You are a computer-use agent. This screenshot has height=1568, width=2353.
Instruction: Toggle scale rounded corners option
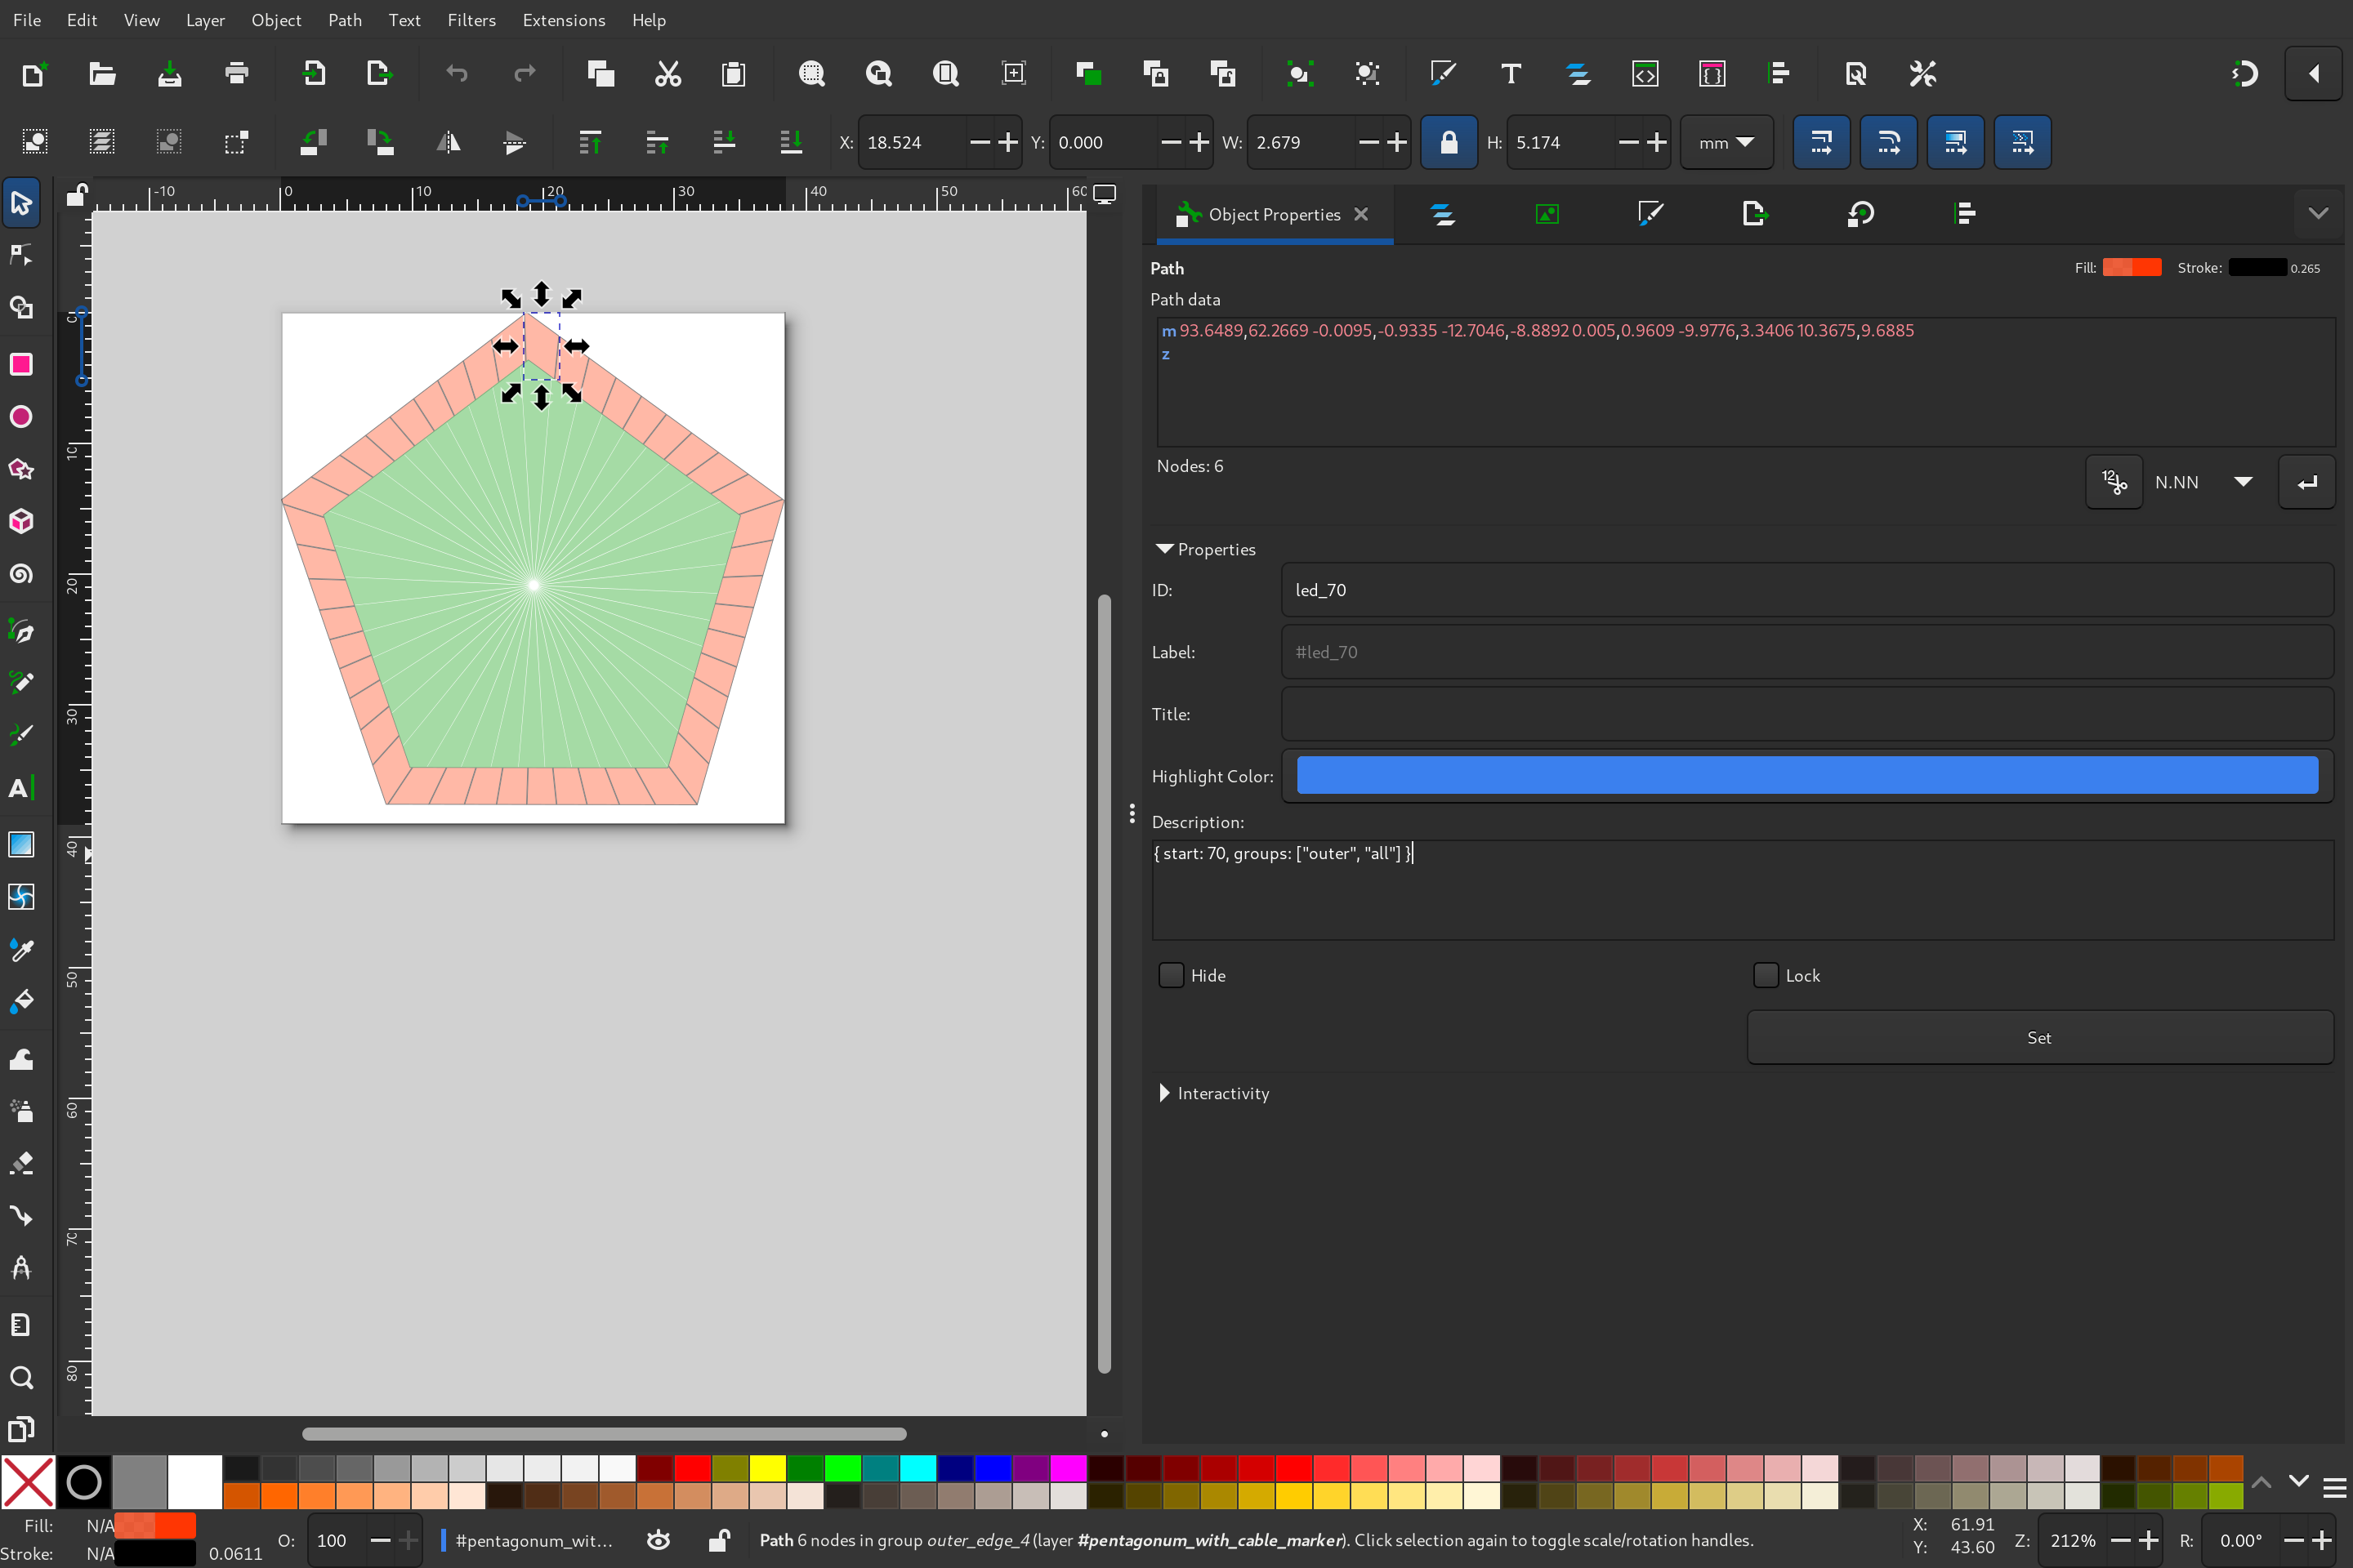[1888, 142]
